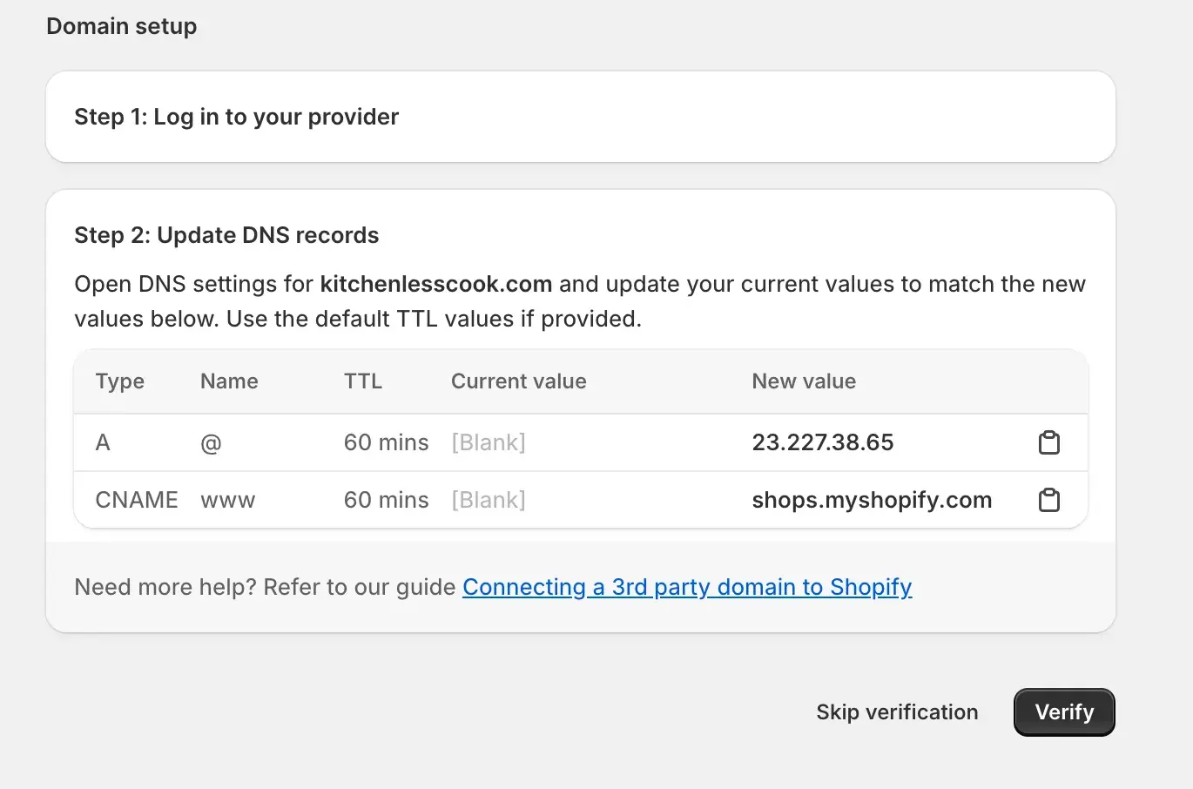Viewport: 1193px width, 789px height.
Task: Click the 60 mins TTL in CNAME row
Action: [x=386, y=500]
